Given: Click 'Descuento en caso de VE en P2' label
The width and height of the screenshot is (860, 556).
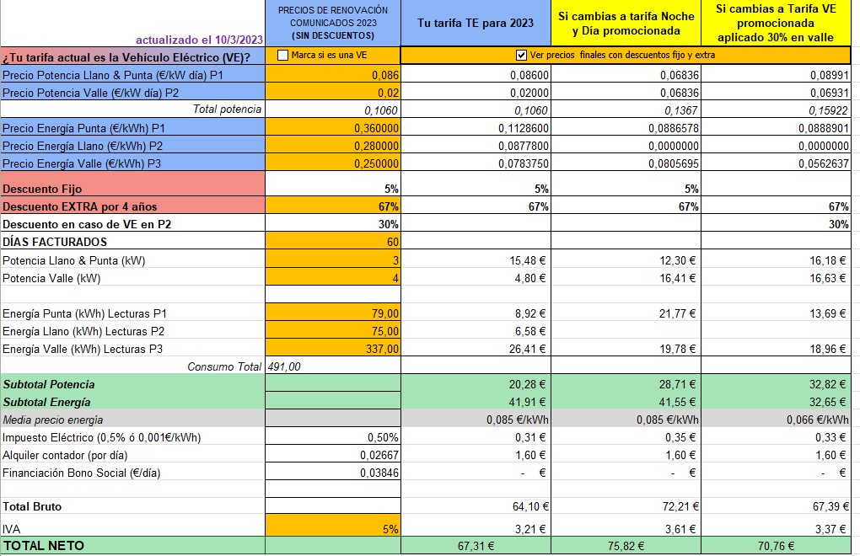Looking at the screenshot, I should 87,223.
